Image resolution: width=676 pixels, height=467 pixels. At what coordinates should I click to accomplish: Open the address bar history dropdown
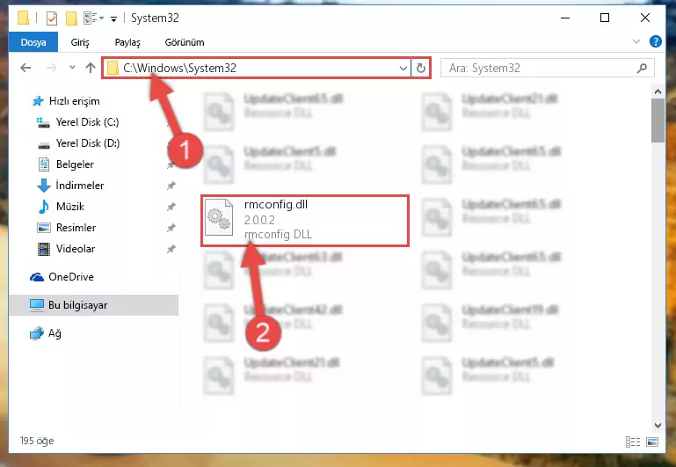click(403, 68)
